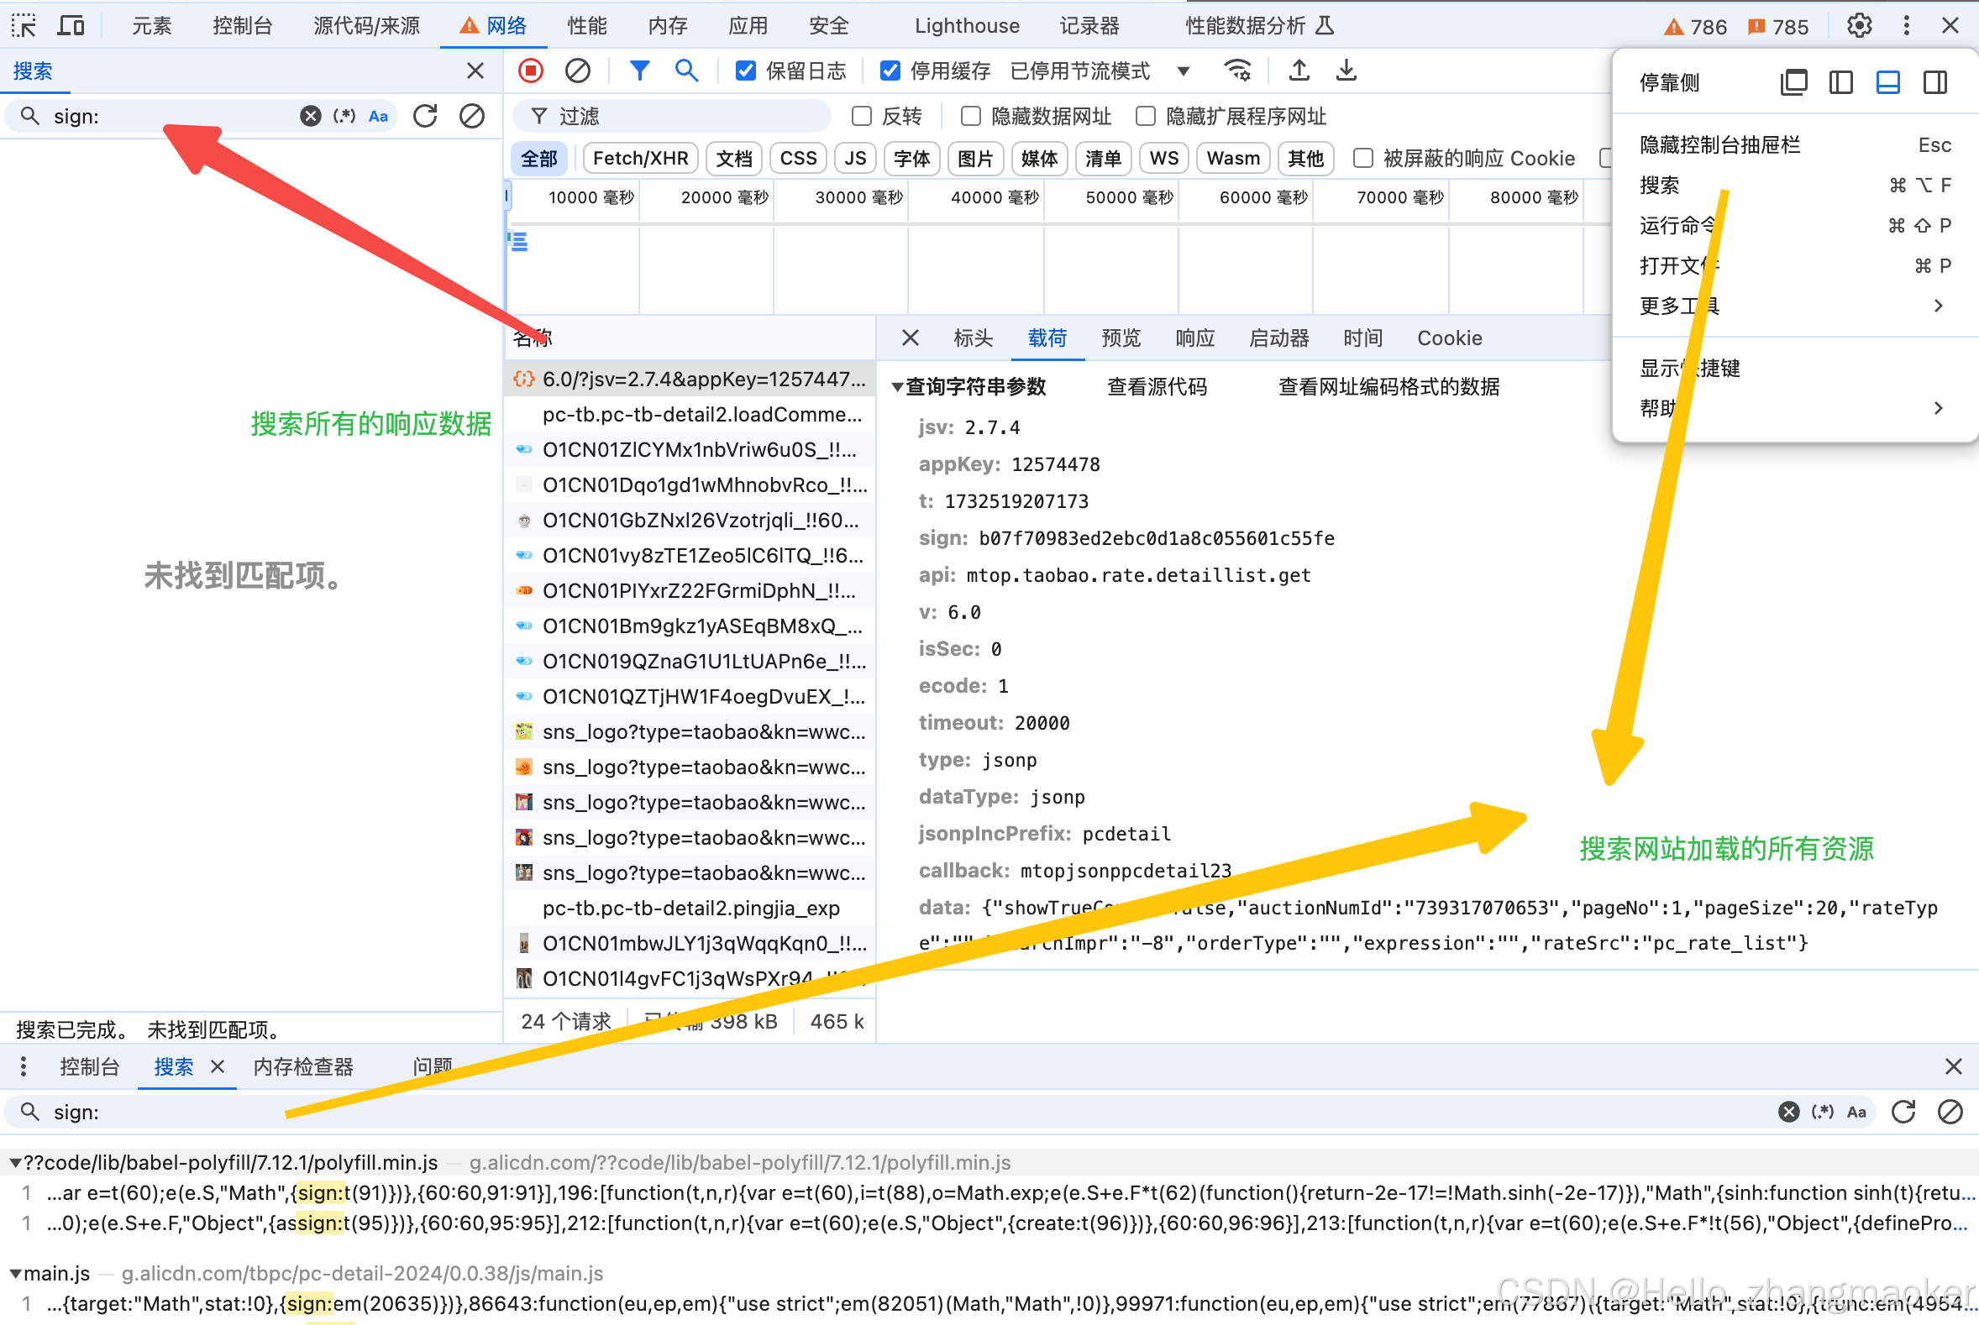Select the inspect element picker icon
The width and height of the screenshot is (1979, 1325).
pos(24,25)
